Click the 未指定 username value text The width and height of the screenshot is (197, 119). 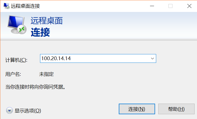(x=46, y=74)
